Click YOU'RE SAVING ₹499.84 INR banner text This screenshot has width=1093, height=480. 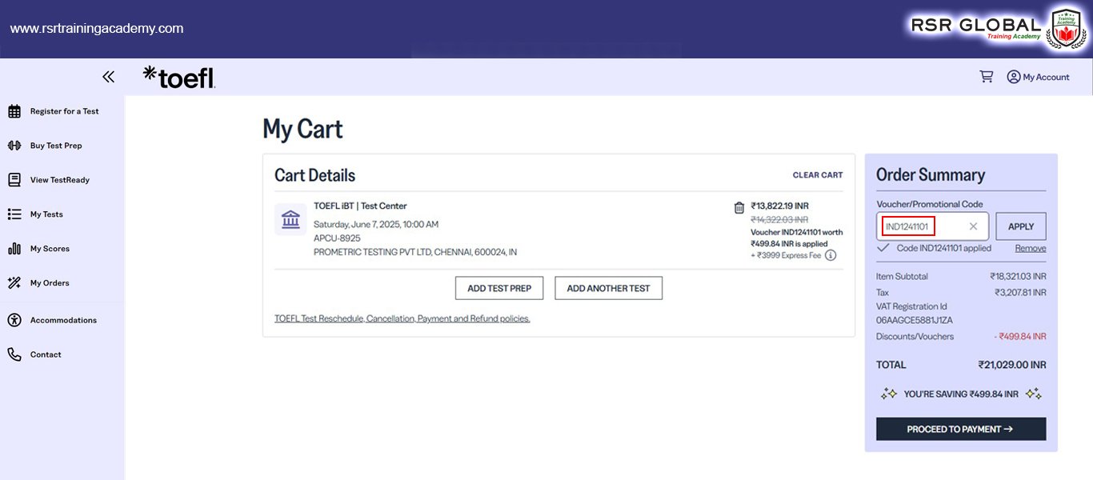click(x=961, y=394)
